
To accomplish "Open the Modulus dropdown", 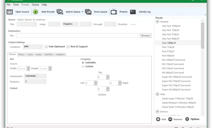I will pyautogui.click(x=35, y=81).
